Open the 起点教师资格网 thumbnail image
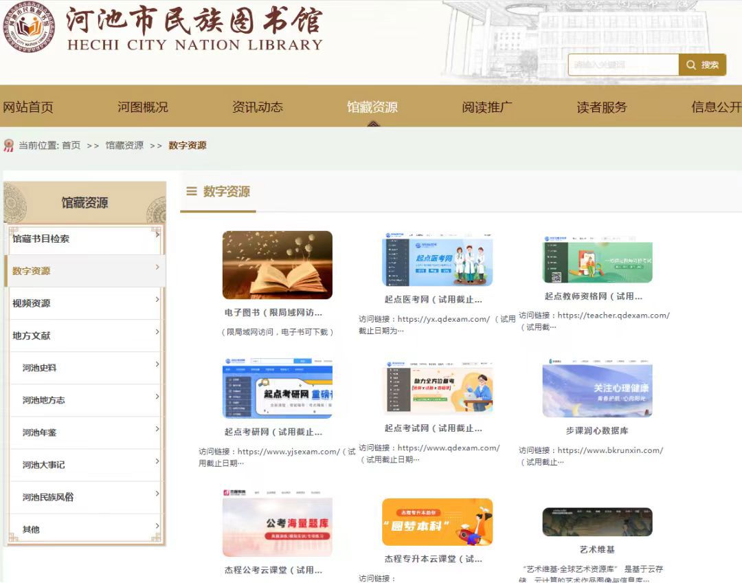The width and height of the screenshot is (742, 583). [597, 259]
